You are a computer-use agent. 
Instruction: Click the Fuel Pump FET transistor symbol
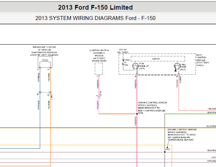(x=177, y=67)
